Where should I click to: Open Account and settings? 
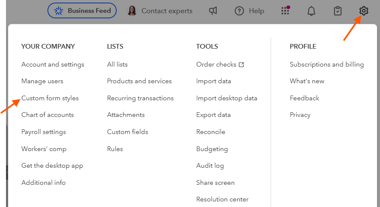(53, 64)
